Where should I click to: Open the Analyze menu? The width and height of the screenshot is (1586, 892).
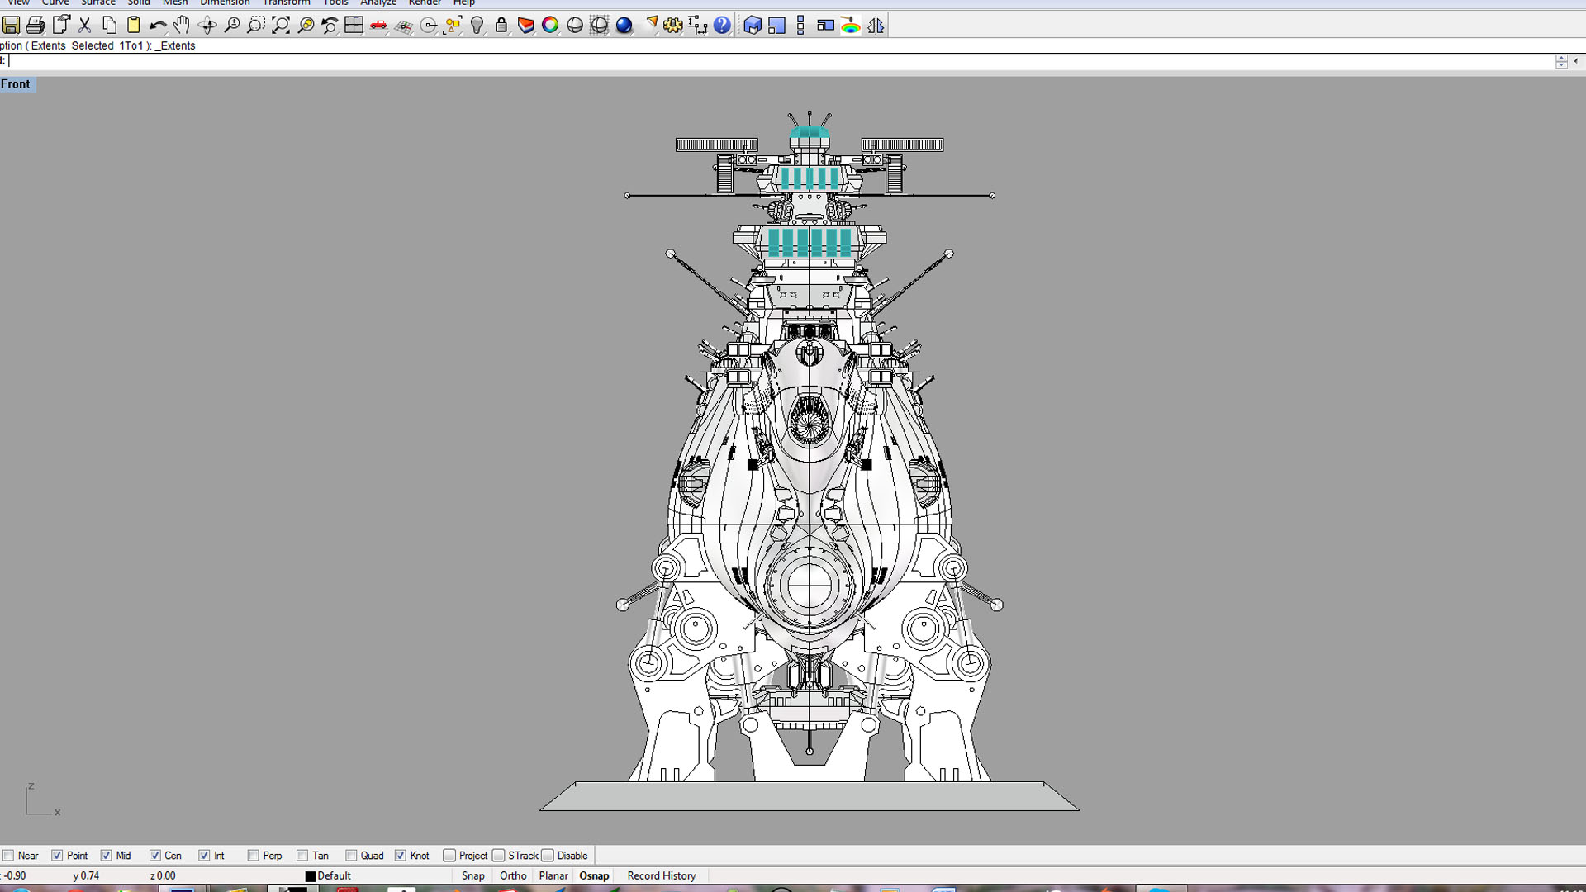click(378, 3)
